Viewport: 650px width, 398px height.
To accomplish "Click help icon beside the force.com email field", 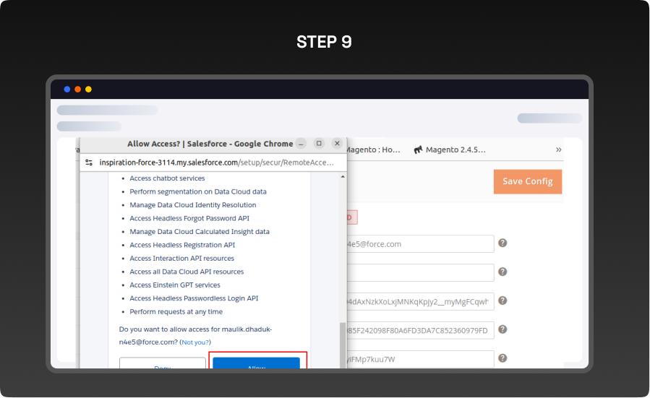I will pyautogui.click(x=503, y=243).
